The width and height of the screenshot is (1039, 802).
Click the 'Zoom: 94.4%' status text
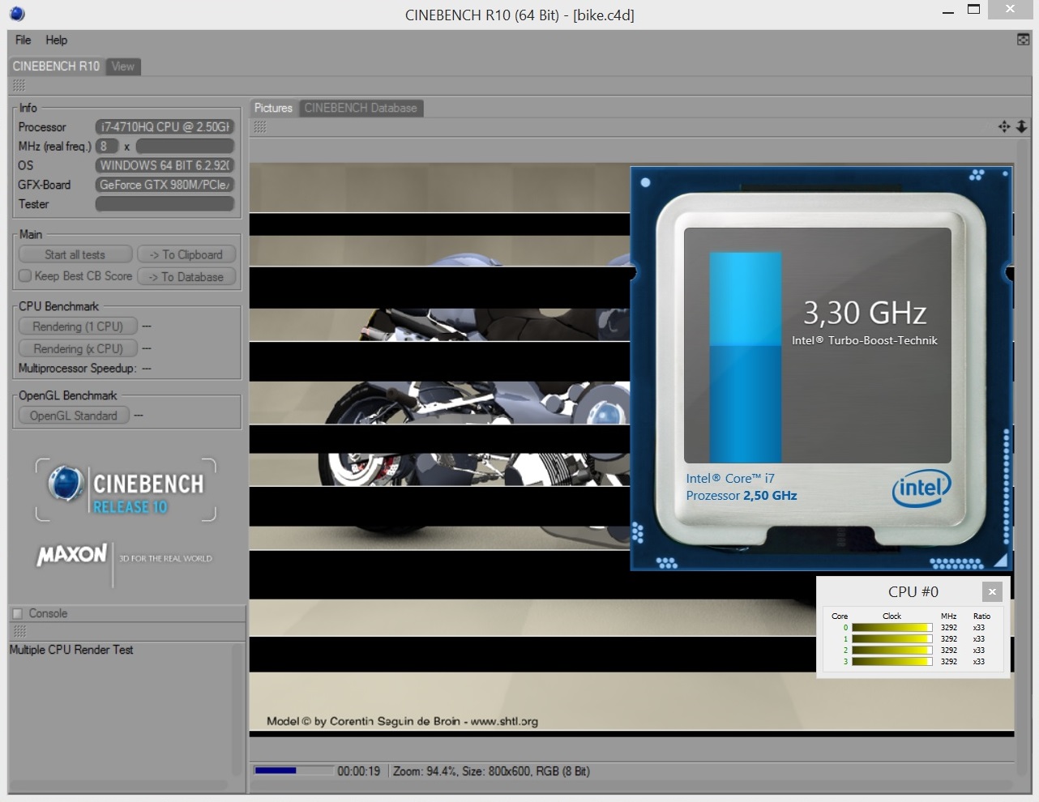425,771
